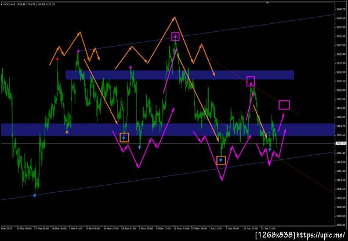Click the 1 Jun 21:00 date label
Viewport: 348px width, 241px height.
coord(215,228)
